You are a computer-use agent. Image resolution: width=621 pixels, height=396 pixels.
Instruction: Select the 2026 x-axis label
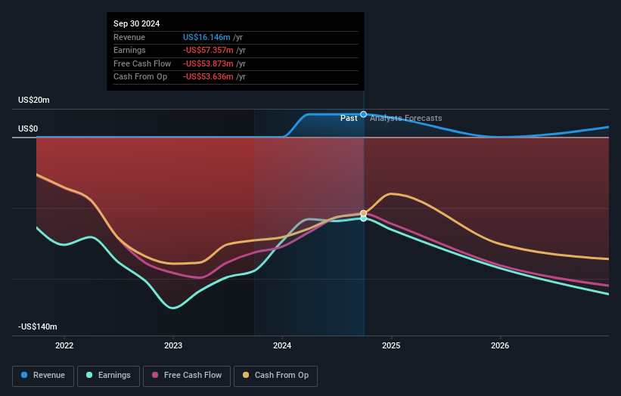click(x=500, y=345)
